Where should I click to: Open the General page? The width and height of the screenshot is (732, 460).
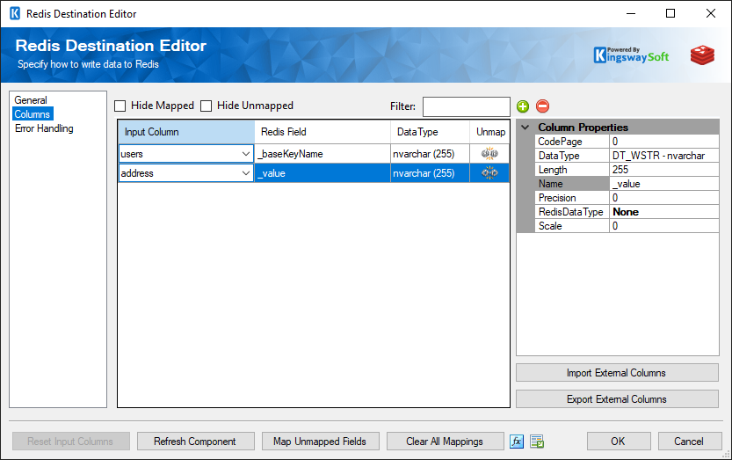[x=31, y=100]
